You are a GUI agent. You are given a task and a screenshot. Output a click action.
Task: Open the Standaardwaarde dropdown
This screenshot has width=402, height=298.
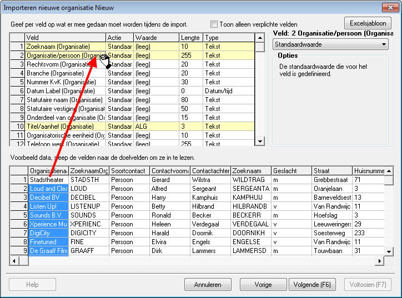[330, 44]
